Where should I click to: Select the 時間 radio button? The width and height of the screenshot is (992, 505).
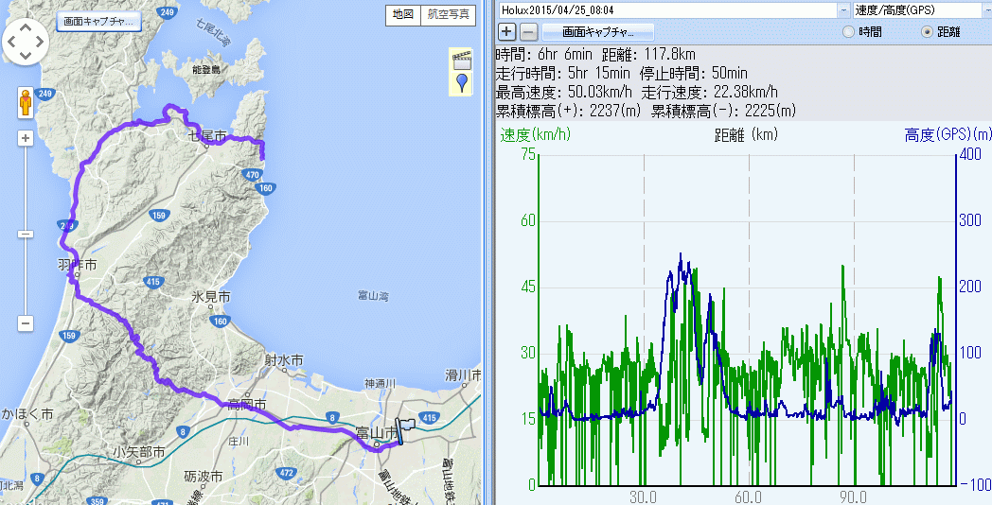[x=848, y=32]
